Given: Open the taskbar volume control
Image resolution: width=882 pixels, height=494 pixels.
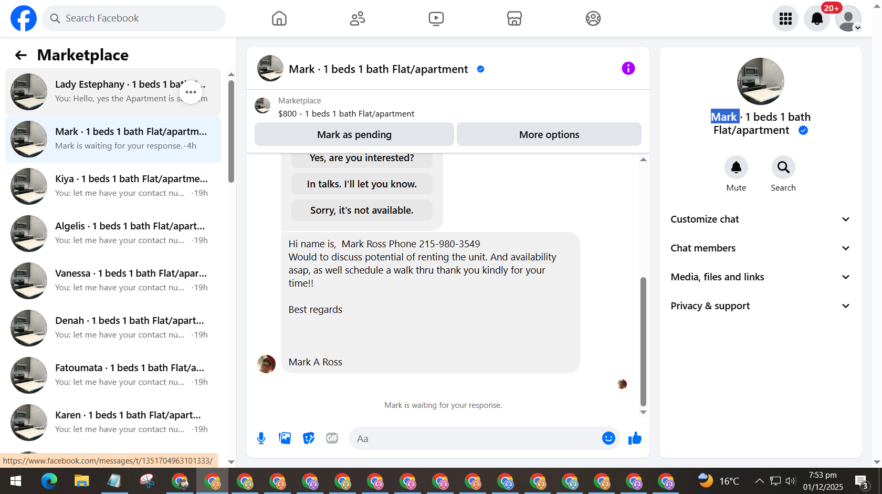Looking at the screenshot, I should 791,481.
